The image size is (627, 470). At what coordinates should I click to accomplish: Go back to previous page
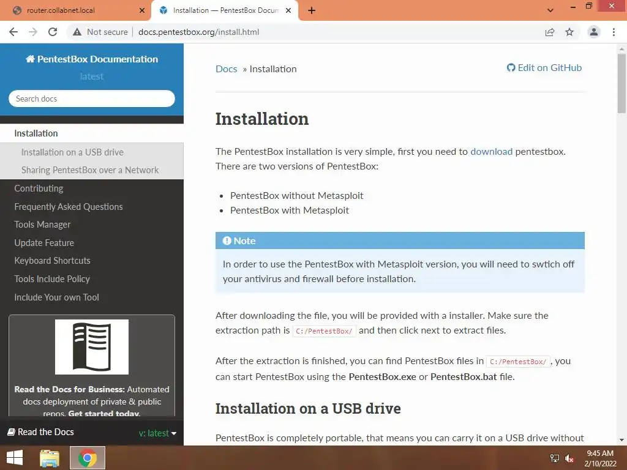click(x=13, y=32)
